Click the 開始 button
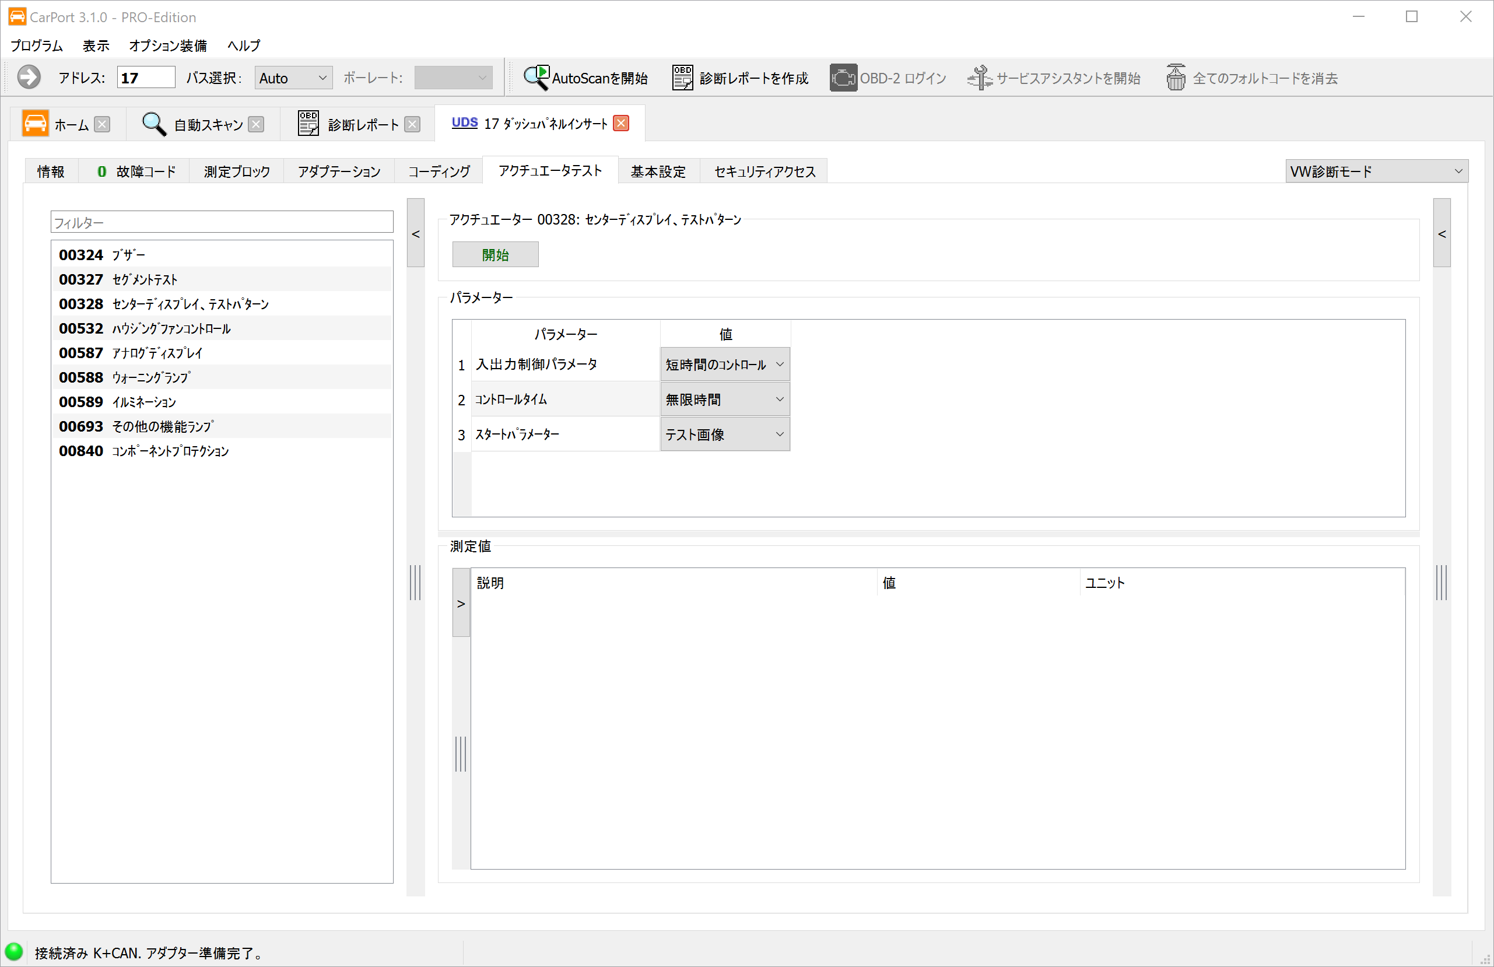Image resolution: width=1494 pixels, height=967 pixels. [x=495, y=254]
